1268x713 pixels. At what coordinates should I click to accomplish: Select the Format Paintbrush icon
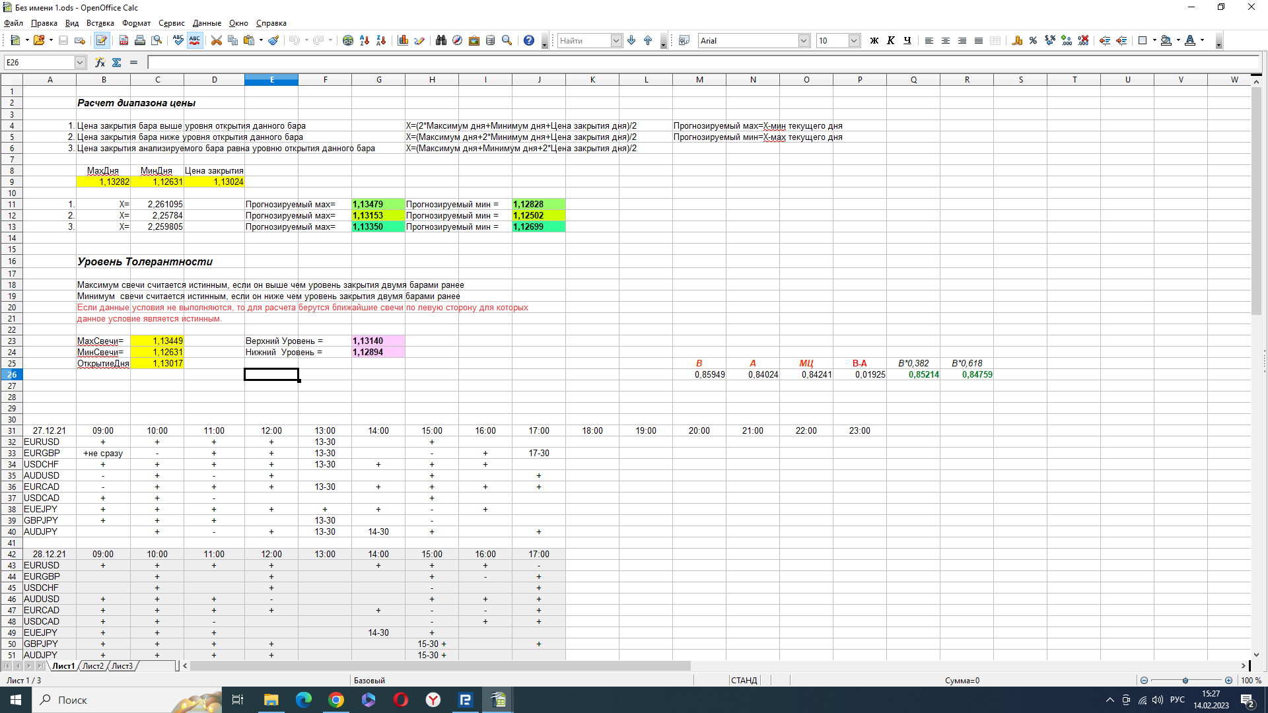click(273, 41)
